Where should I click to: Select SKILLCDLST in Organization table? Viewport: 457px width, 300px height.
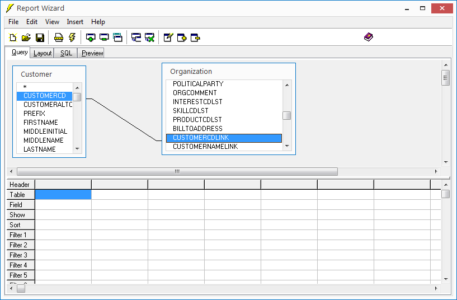(x=224, y=111)
